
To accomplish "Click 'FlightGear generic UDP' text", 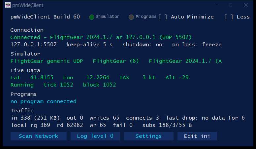I will 47,61.
